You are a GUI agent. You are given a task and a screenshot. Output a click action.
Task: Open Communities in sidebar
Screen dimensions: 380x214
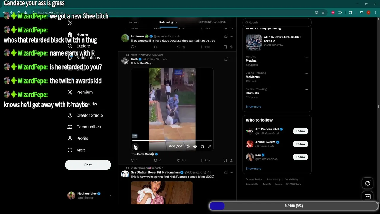pyautogui.click(x=84, y=127)
